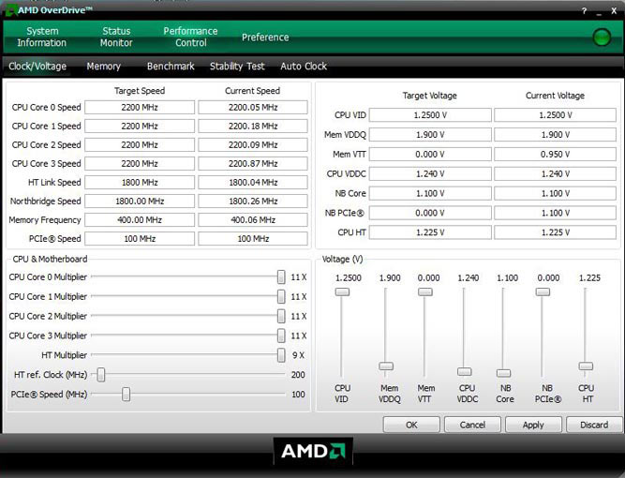Click CPU VDDC target voltage field
Screen dimensions: 625x478
point(430,173)
